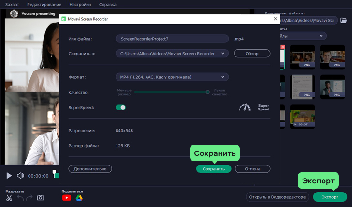
Task: Click the green Сохранить button in dialog
Action: point(214,169)
